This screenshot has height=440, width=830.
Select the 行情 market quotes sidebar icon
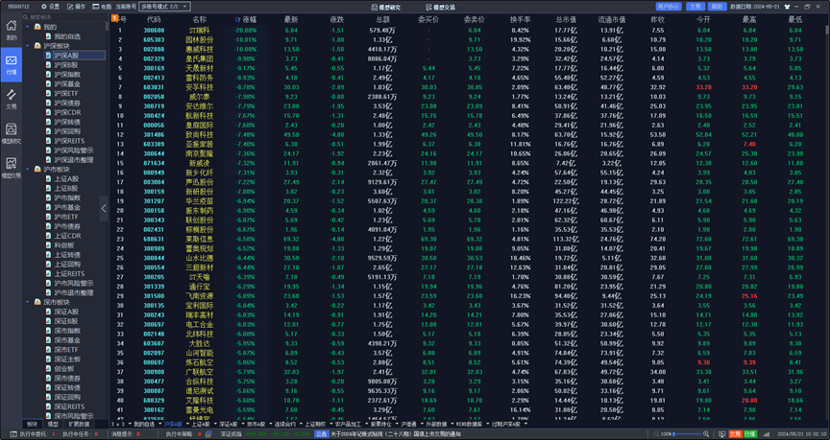[12, 64]
